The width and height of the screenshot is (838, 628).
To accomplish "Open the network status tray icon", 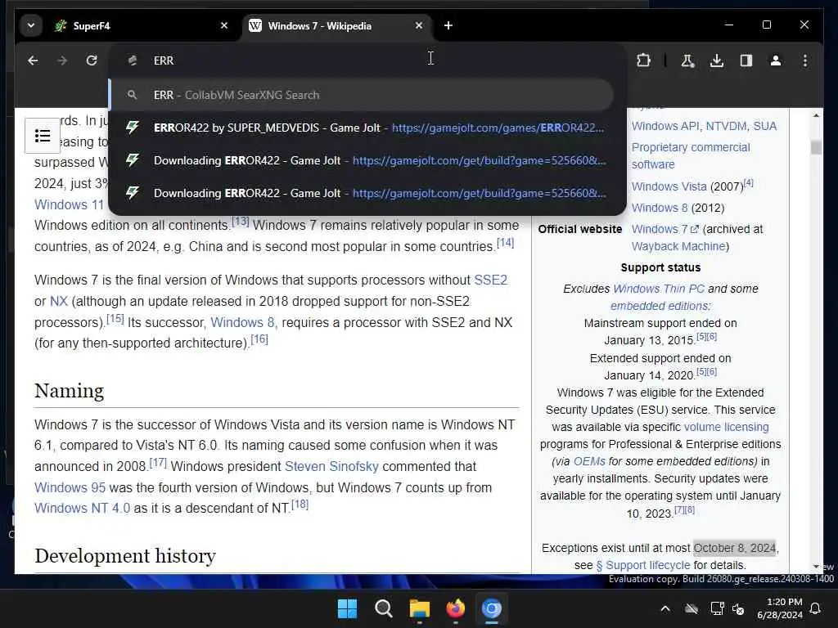I will pos(717,608).
